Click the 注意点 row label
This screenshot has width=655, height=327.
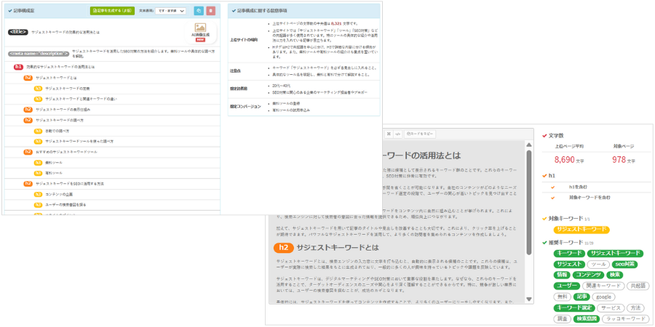(236, 71)
